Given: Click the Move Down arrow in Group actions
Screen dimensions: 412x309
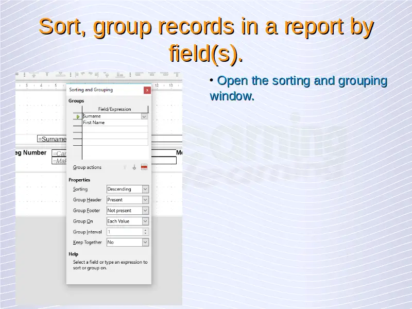Looking at the screenshot, I should point(134,167).
